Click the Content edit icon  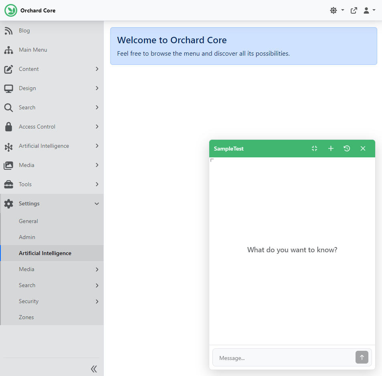click(8, 69)
